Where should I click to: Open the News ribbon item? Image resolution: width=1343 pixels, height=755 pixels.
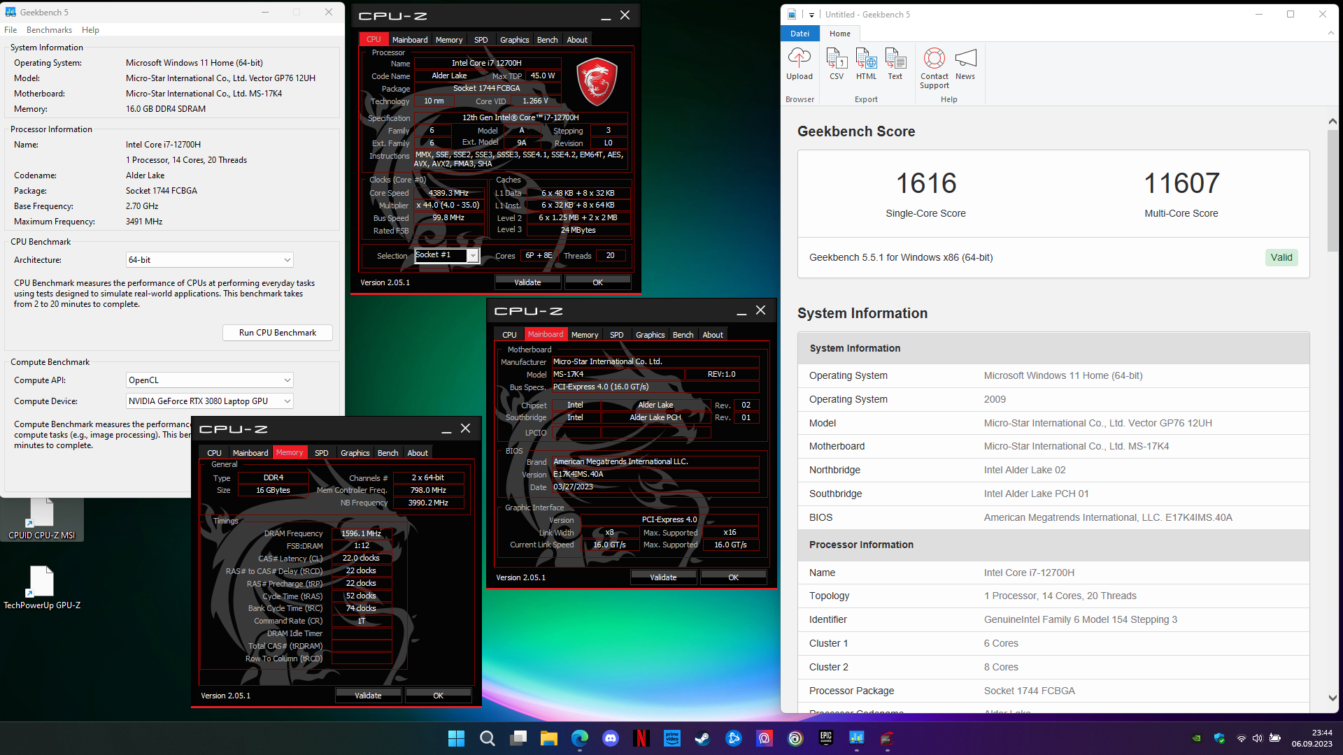click(x=965, y=64)
